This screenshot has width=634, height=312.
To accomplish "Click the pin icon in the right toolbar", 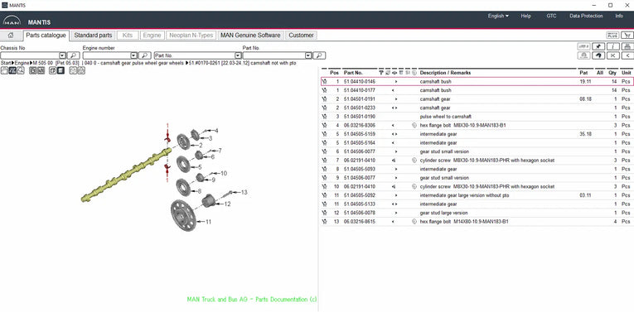I will pos(598,46).
